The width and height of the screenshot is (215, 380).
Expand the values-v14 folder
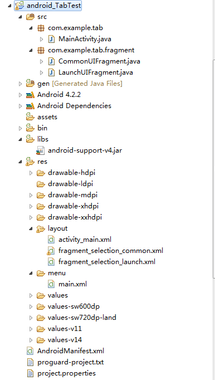(31, 340)
